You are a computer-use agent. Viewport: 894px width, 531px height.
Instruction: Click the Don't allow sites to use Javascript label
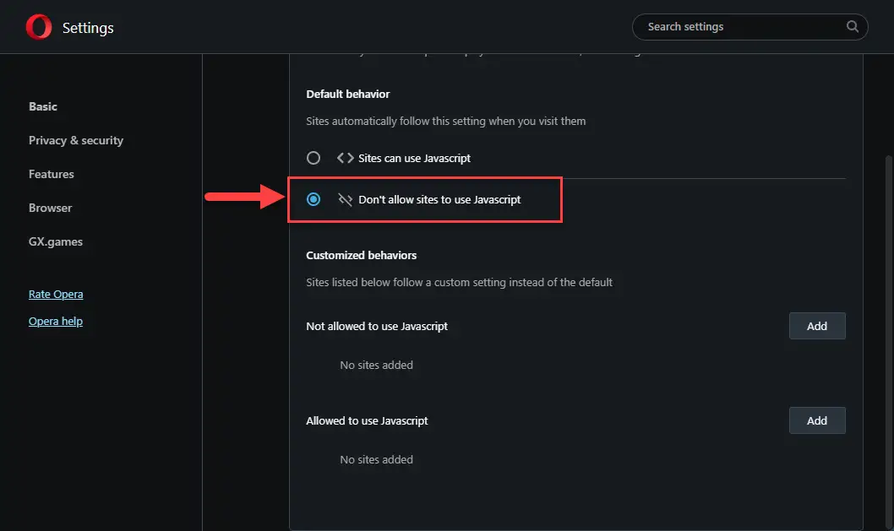tap(439, 199)
